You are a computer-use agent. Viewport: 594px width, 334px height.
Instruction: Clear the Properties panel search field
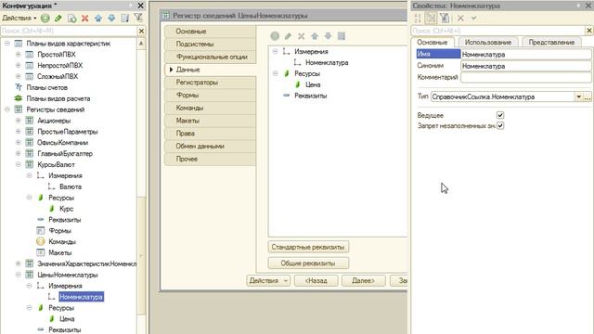[x=589, y=31]
